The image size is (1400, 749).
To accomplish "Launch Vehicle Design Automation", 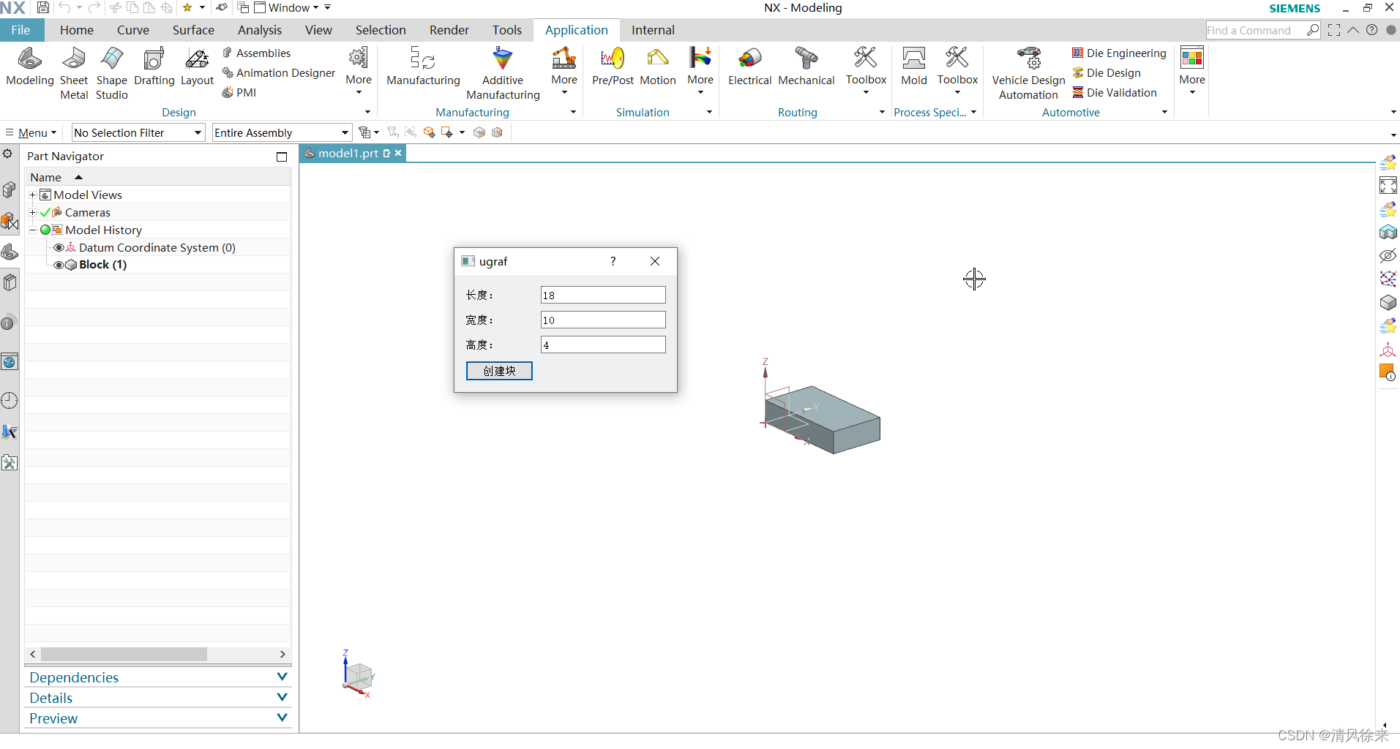I will coord(1028,73).
